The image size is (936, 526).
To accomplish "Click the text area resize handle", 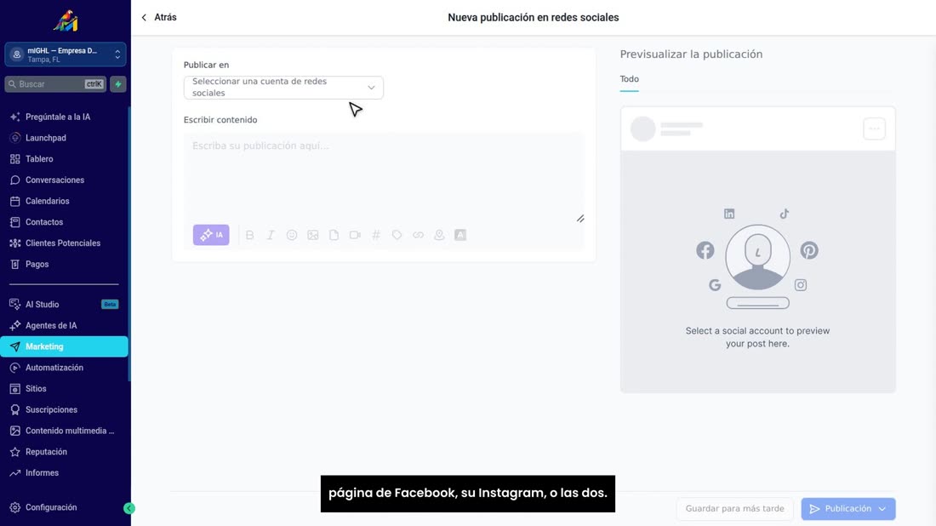I will click(x=580, y=219).
